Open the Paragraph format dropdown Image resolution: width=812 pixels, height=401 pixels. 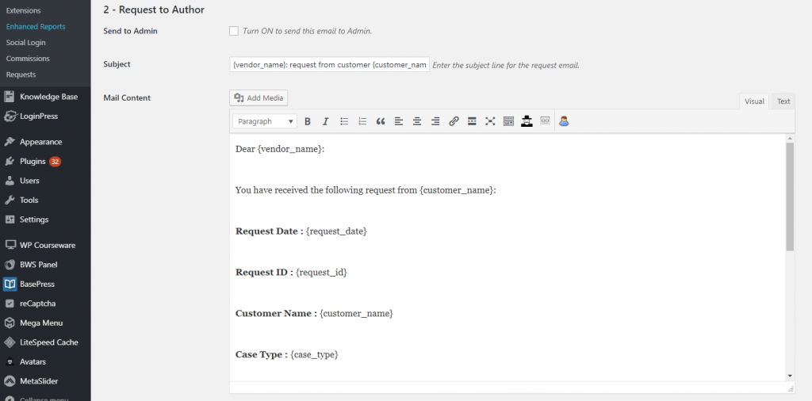265,121
